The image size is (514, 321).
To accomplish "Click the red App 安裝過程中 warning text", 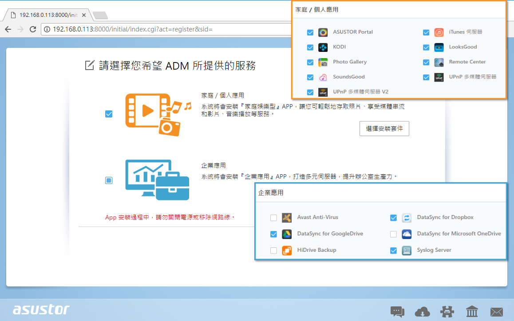I will click(170, 217).
